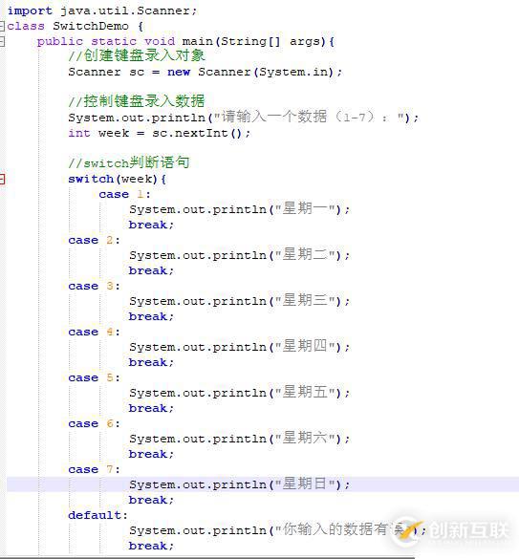Click the highlighted println "星期日" line
Image resolution: width=519 pixels, height=559 pixels.
click(x=240, y=484)
